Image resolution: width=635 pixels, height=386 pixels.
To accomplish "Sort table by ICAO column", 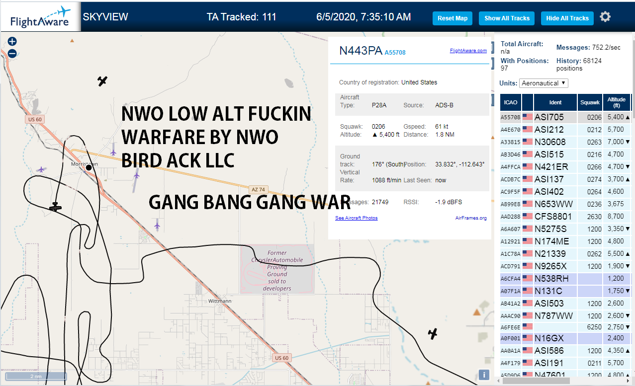I will click(511, 102).
